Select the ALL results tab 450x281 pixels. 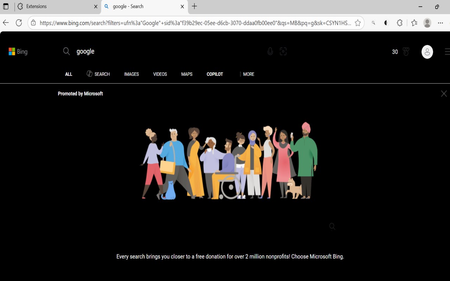(x=69, y=74)
